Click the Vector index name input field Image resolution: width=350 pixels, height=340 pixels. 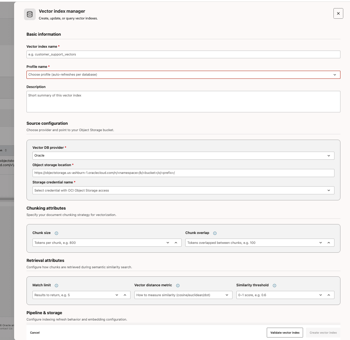[x=183, y=54]
